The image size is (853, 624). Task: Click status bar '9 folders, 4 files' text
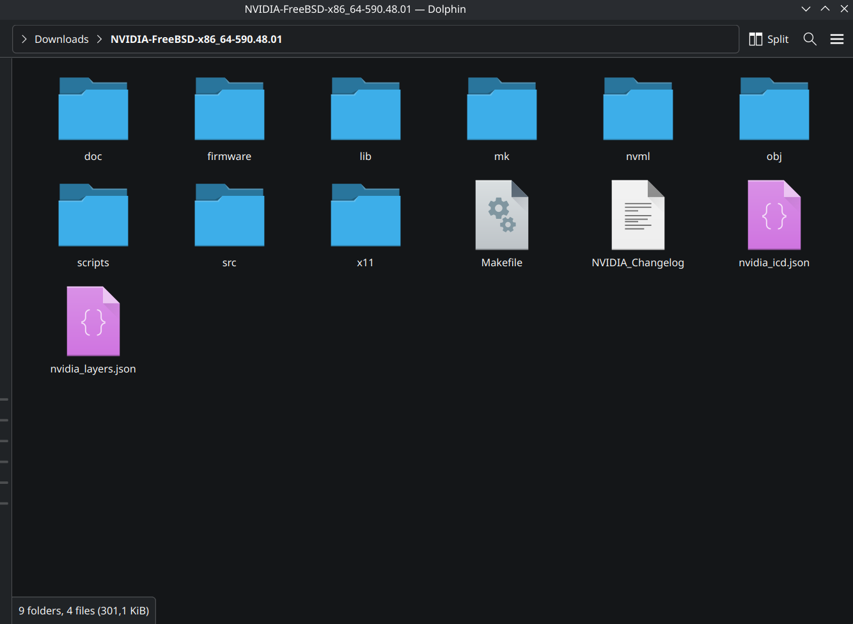point(84,611)
